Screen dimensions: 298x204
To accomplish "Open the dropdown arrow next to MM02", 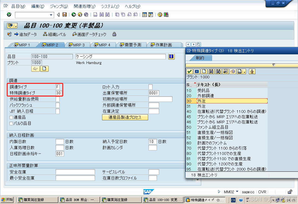I will 237,192.
